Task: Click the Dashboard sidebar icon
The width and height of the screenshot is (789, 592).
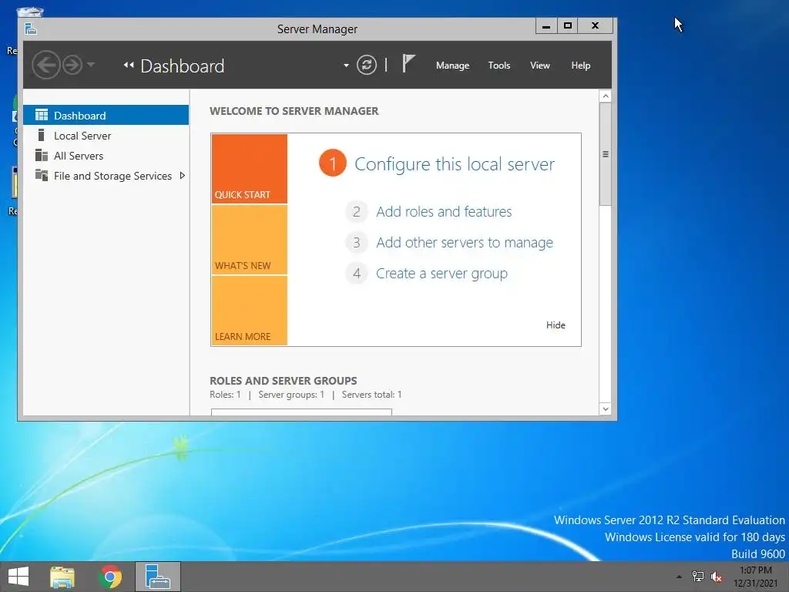Action: pyautogui.click(x=42, y=116)
